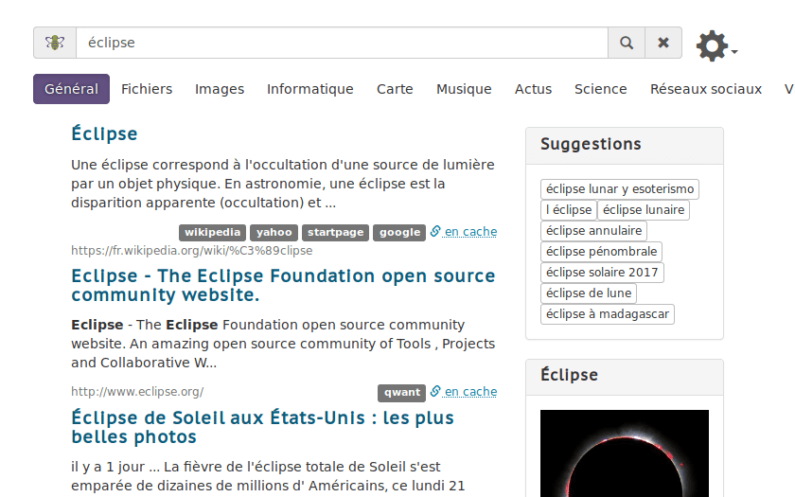
Task: Open the gear preferences dropdown
Action: [715, 45]
